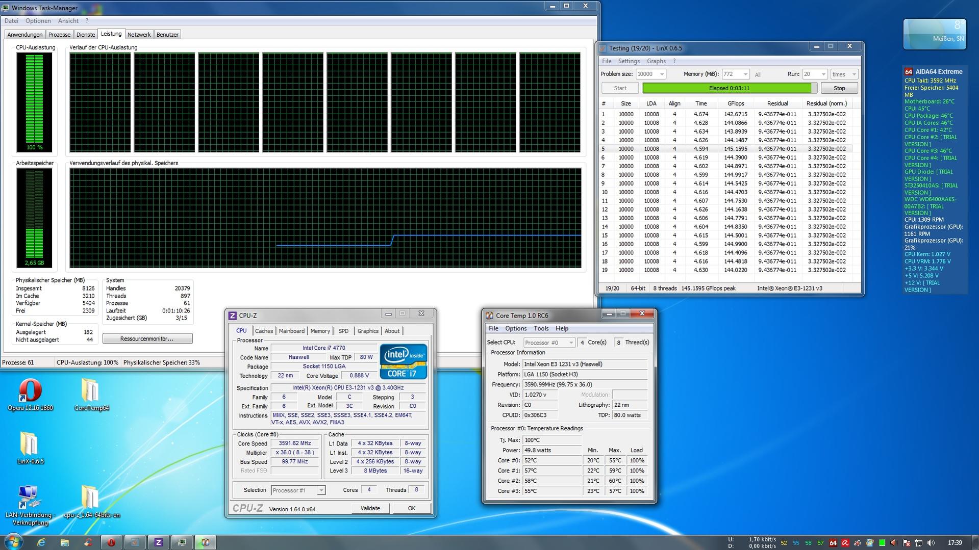This screenshot has height=550, width=979.
Task: Open the Settings menu in LinX
Action: coord(629,61)
